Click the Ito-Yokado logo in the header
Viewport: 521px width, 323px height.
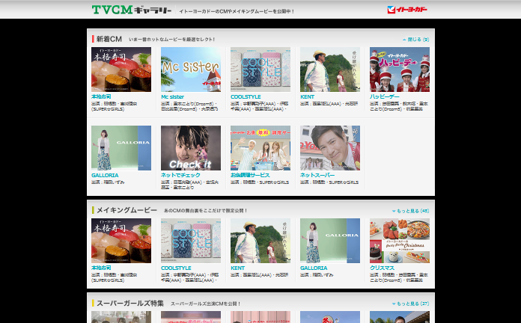(407, 10)
